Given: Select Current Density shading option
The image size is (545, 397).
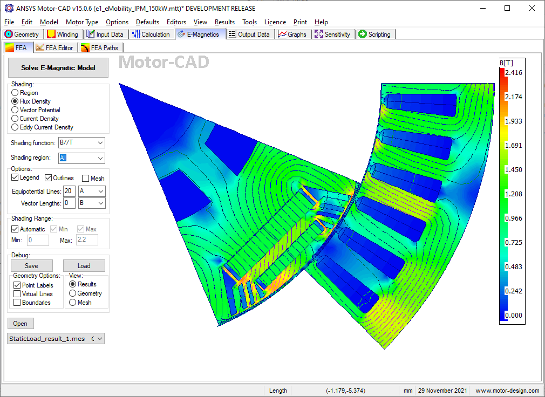Looking at the screenshot, I should (15, 119).
